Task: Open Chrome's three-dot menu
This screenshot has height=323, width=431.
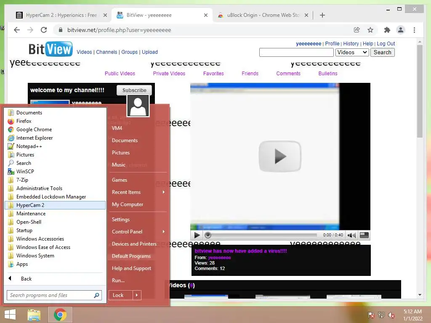Action: click(x=414, y=30)
